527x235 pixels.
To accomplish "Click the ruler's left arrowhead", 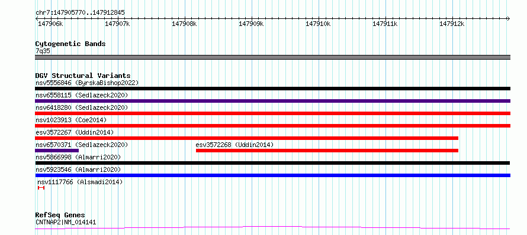I will tap(37, 18).
